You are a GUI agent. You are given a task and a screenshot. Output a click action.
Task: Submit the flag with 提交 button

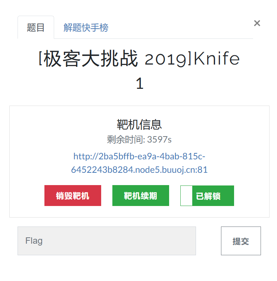click(x=241, y=241)
